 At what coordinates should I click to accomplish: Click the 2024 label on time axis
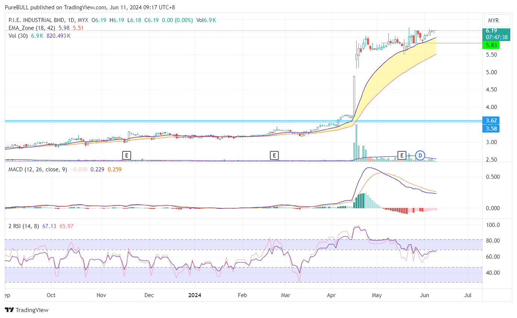pyautogui.click(x=195, y=295)
